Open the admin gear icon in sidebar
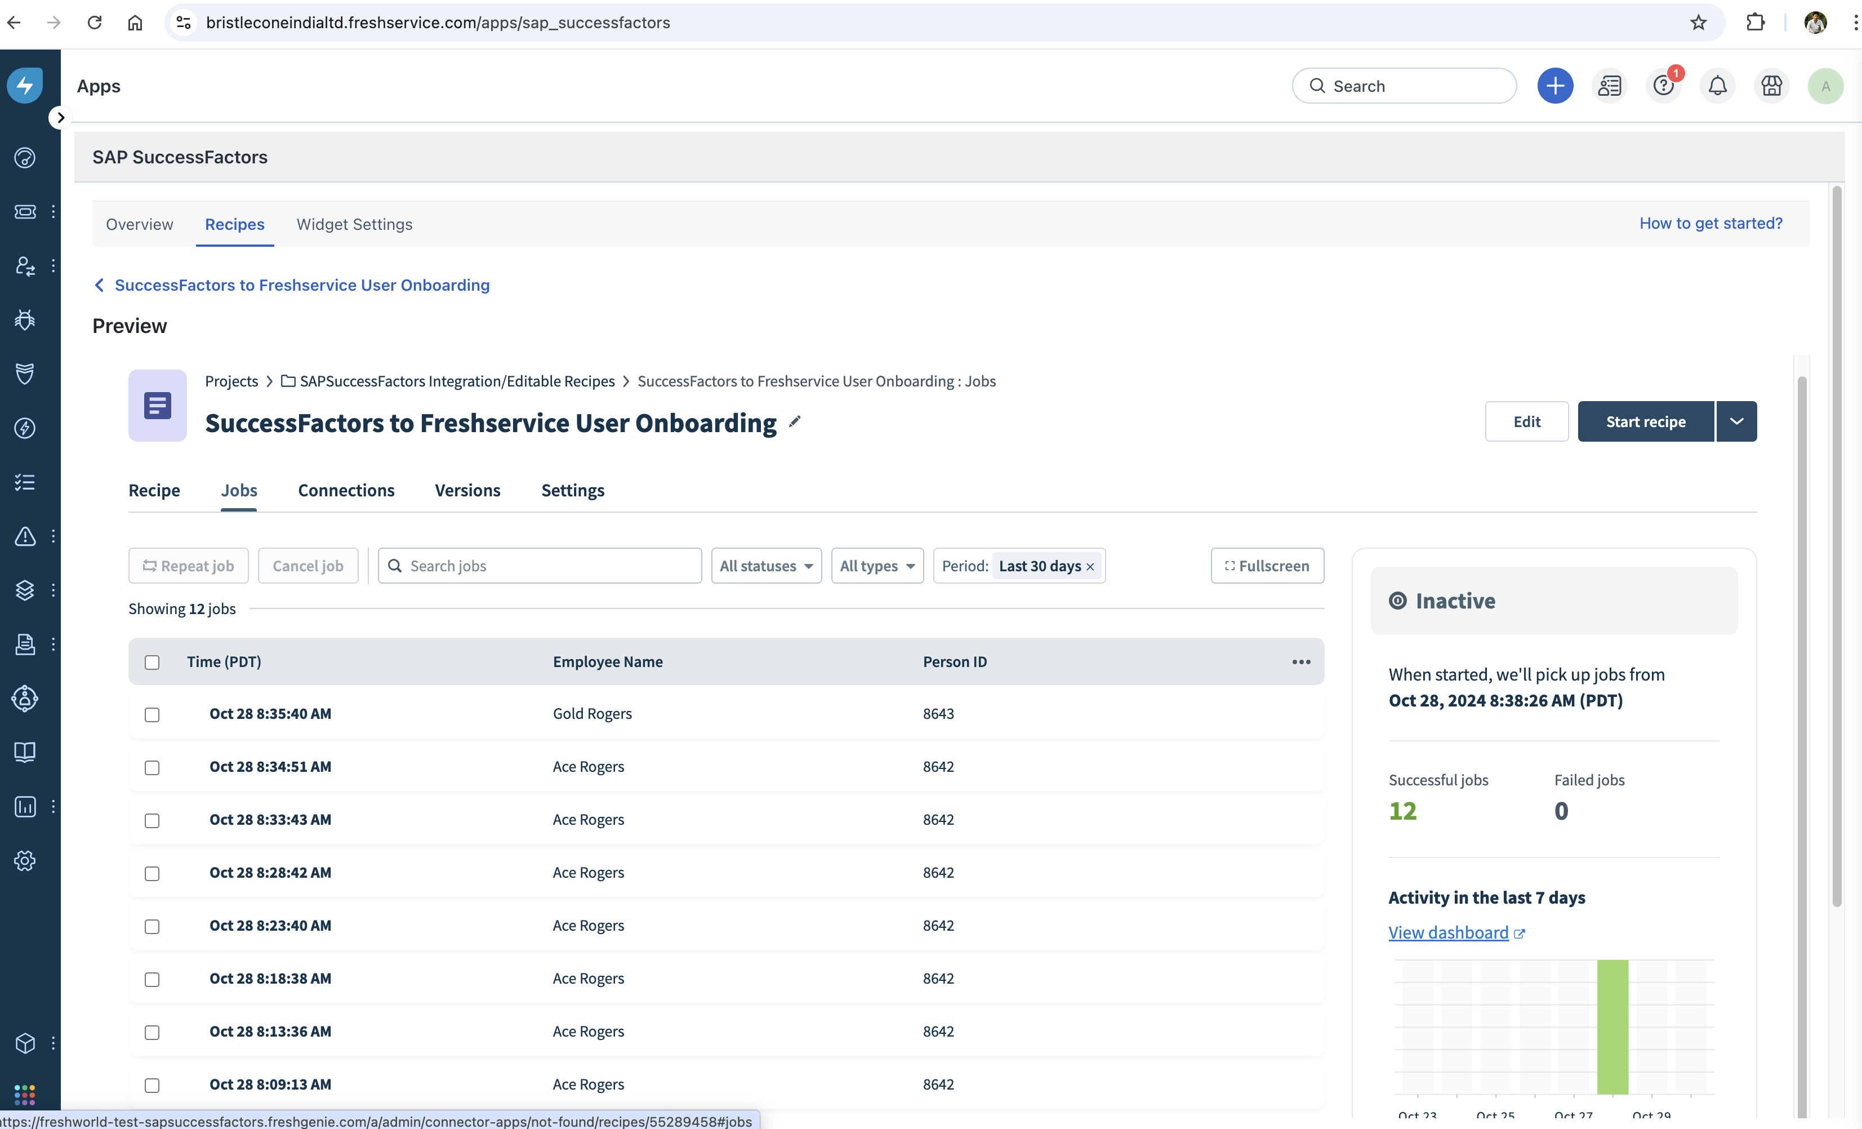1862x1129 pixels. click(x=25, y=860)
